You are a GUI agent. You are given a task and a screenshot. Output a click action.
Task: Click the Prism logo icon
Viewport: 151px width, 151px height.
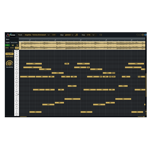(9, 35)
